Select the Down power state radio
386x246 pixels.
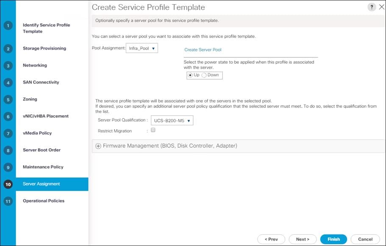[x=204, y=75]
